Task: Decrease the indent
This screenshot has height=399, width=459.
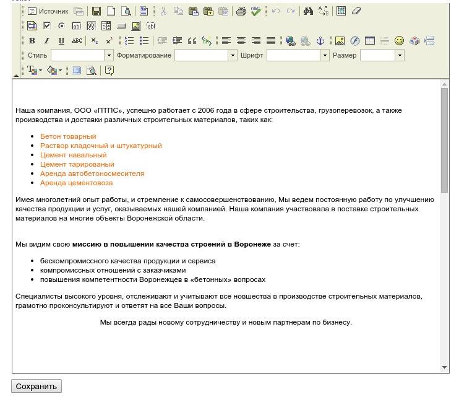Action: pos(162,41)
